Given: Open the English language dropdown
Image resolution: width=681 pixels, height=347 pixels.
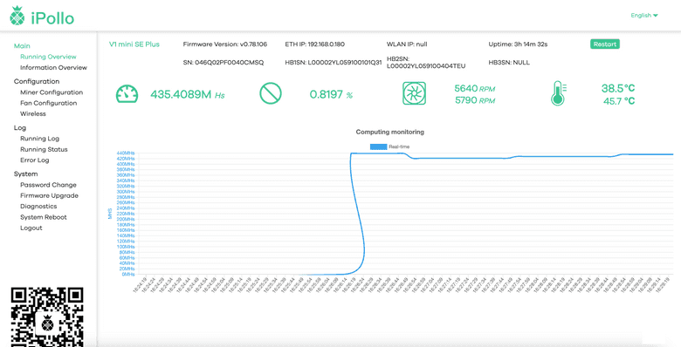Looking at the screenshot, I should point(644,15).
